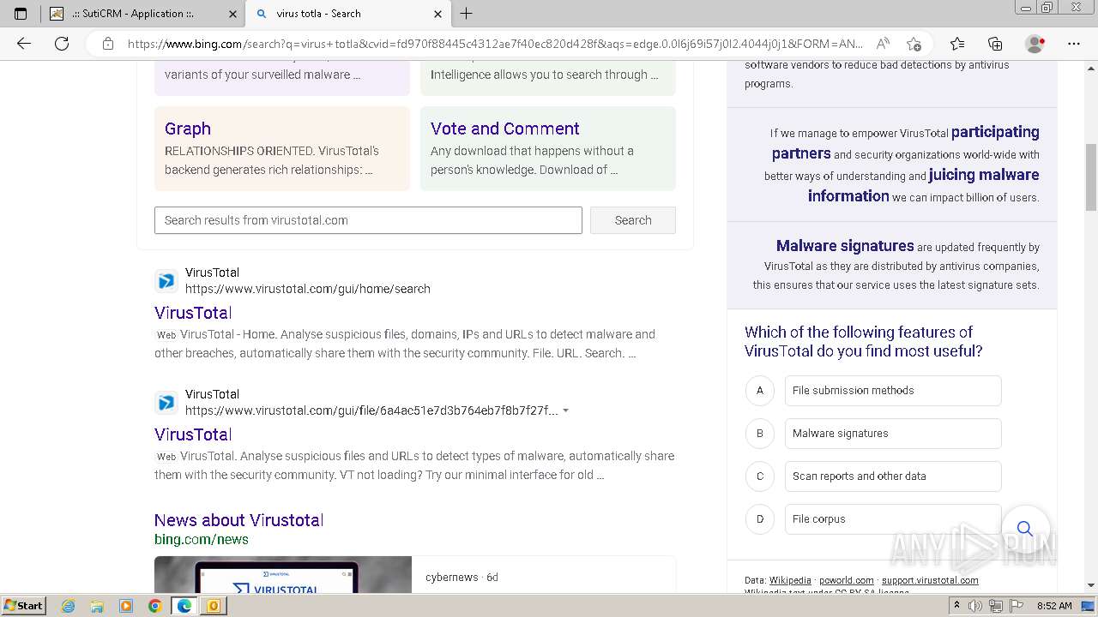Open the yellow taskbar application icon

pos(214,606)
